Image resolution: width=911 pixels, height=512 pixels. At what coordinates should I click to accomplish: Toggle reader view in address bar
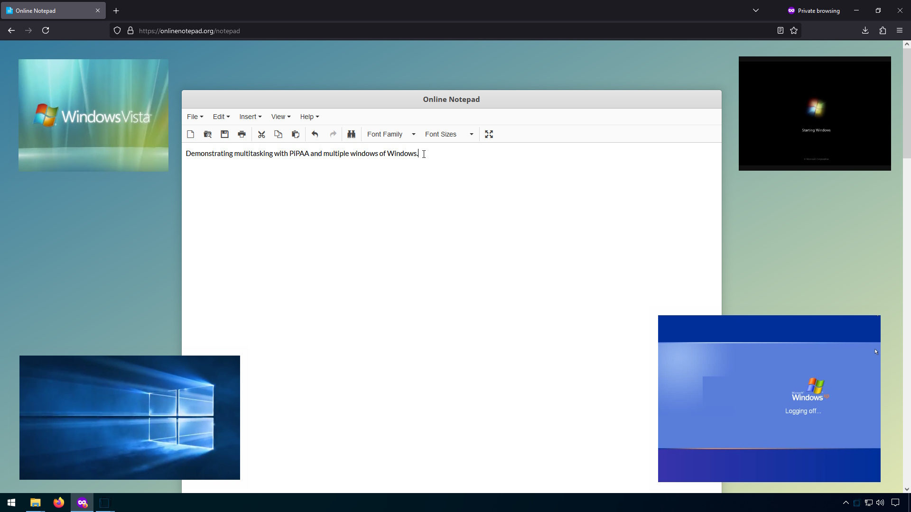(780, 30)
